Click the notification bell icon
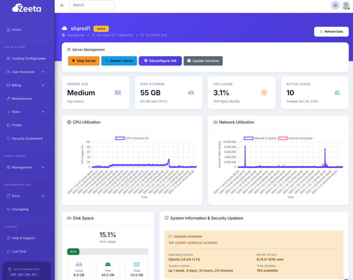The width and height of the screenshot is (353, 280). point(335,5)
